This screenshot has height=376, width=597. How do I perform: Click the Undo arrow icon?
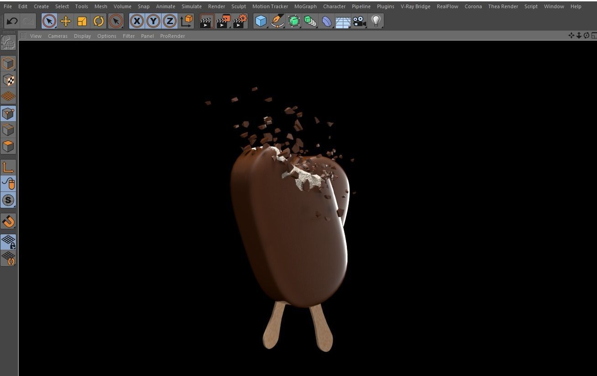point(12,21)
